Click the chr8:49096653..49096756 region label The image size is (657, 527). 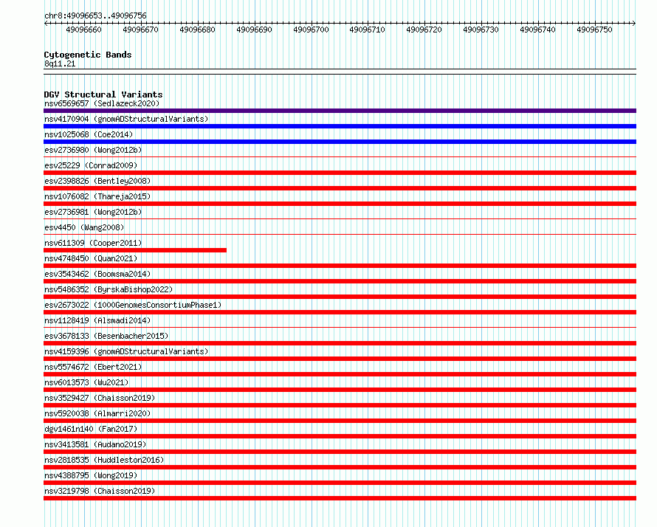pos(95,16)
